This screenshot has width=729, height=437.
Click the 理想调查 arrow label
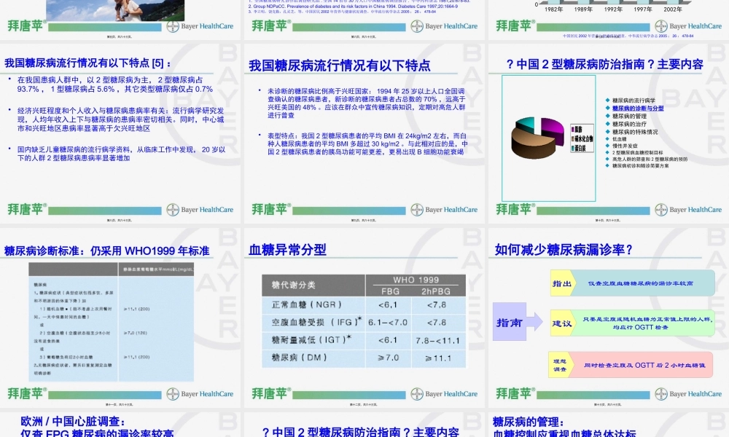(x=560, y=363)
